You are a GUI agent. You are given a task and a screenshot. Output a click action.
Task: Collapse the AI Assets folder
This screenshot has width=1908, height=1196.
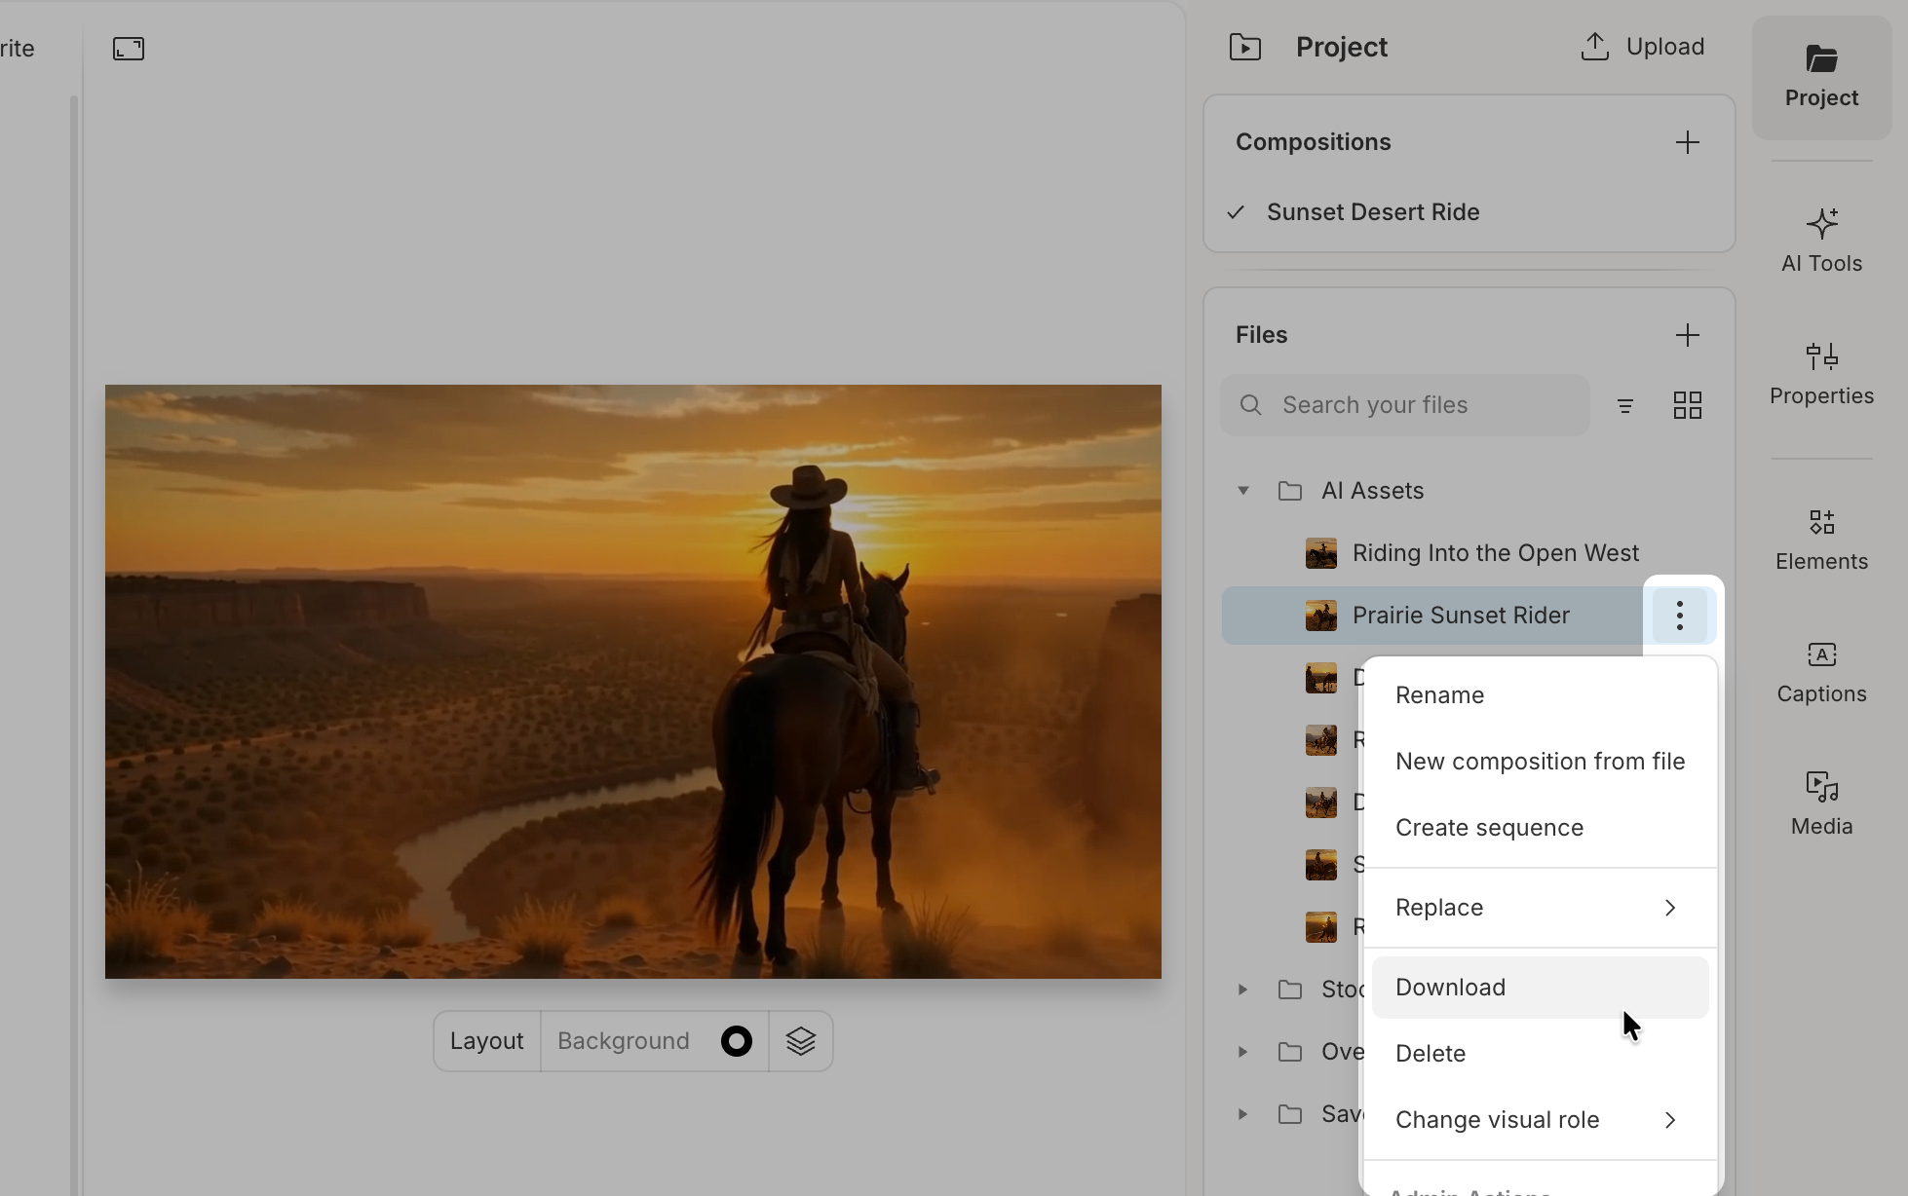[1243, 491]
